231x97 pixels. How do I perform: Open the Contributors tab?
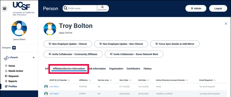(133, 69)
